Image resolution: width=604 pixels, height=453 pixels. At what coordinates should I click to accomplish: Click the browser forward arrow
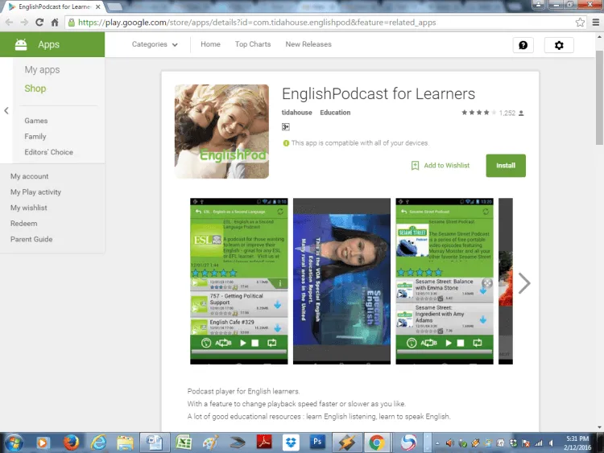(x=24, y=23)
